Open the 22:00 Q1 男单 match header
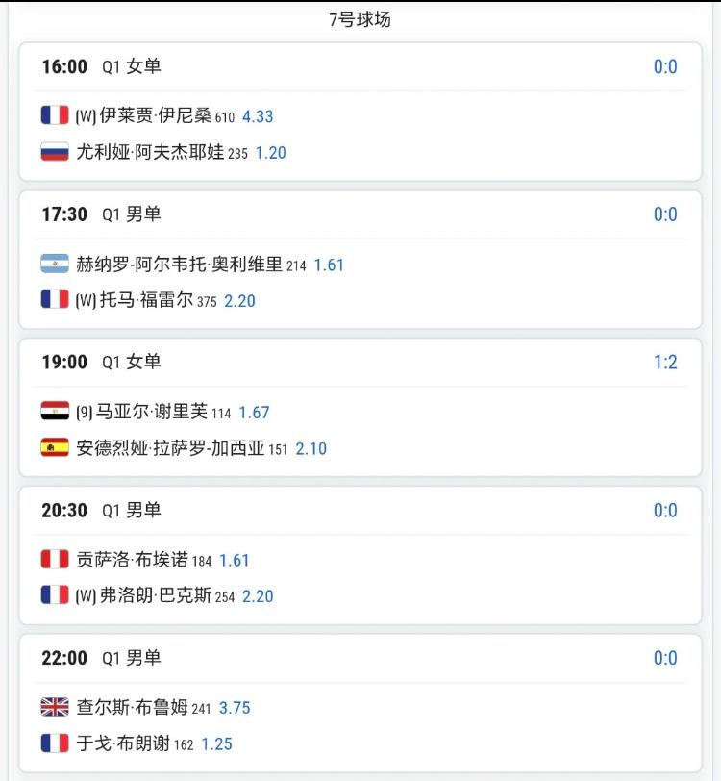Screen dimensions: 721x781 click(x=102, y=658)
